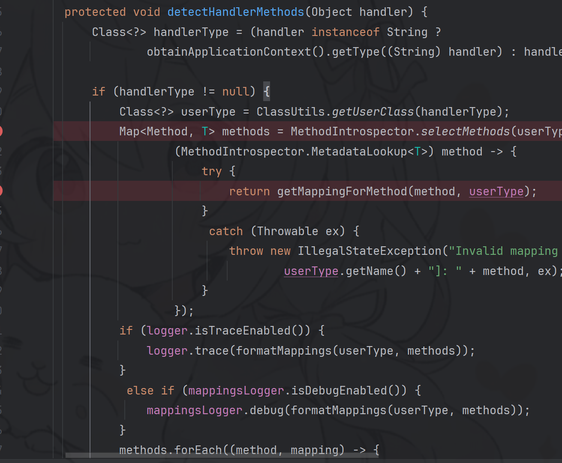Click underlined userType in return statement
This screenshot has width=562, height=463.
pos(496,191)
